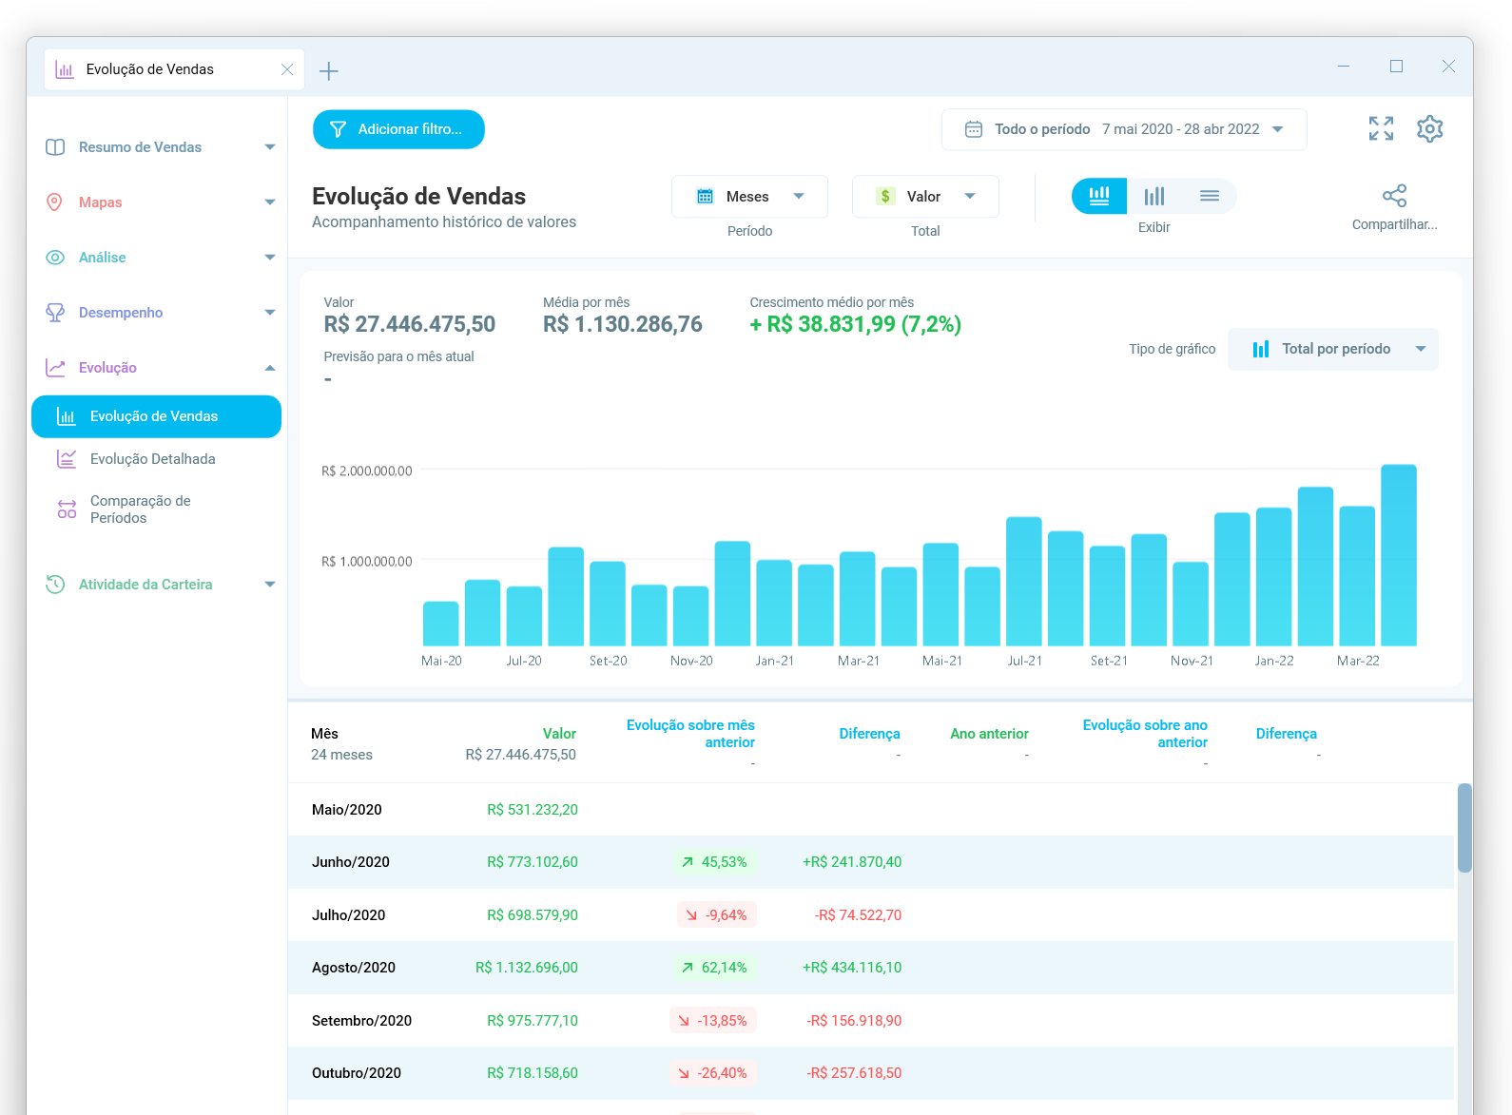The width and height of the screenshot is (1512, 1115).
Task: Sort by the Ano anterior column header
Action: 989,734
